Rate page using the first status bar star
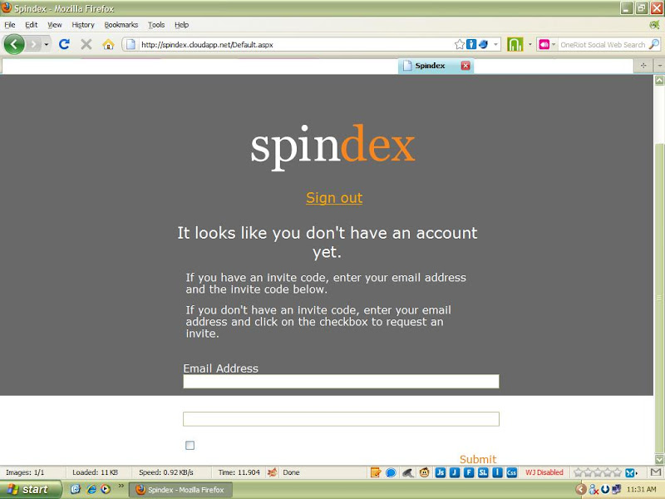Image resolution: width=665 pixels, height=499 pixels. (578, 472)
